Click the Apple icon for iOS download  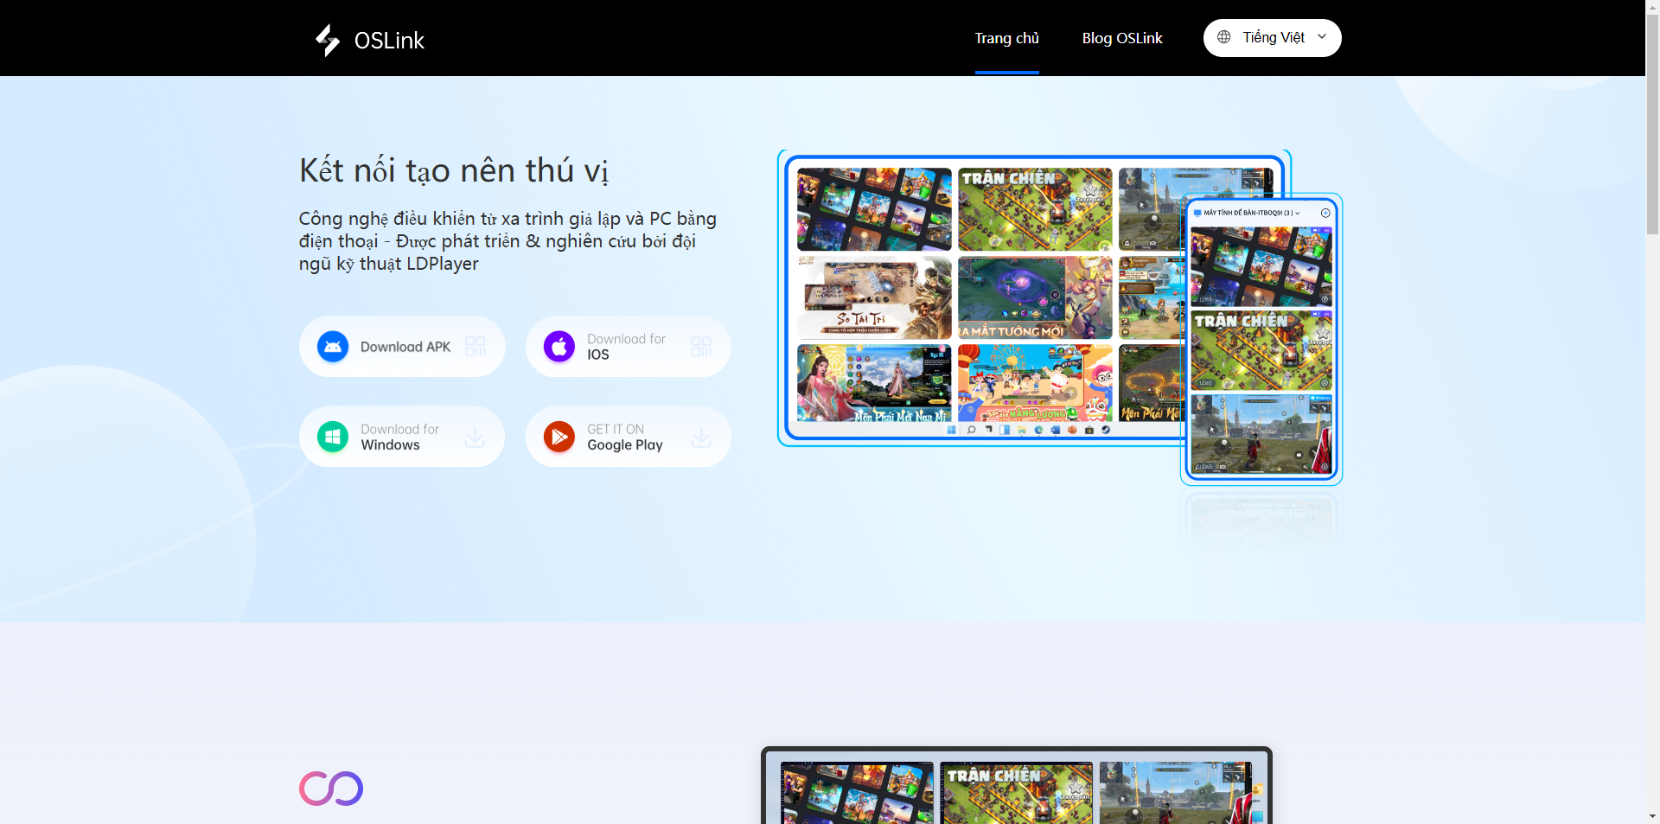click(x=559, y=347)
